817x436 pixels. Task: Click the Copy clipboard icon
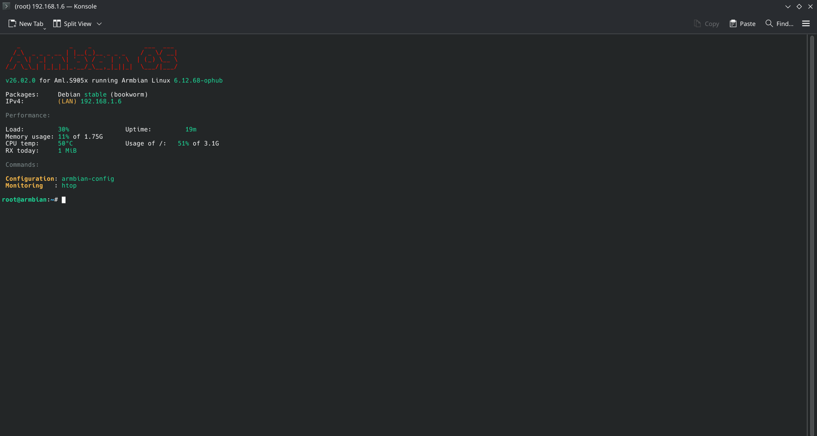[x=697, y=24]
